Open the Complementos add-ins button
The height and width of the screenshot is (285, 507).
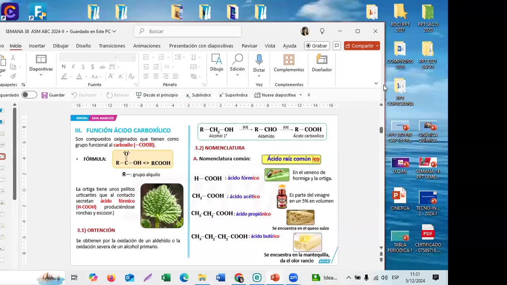pyautogui.click(x=289, y=64)
